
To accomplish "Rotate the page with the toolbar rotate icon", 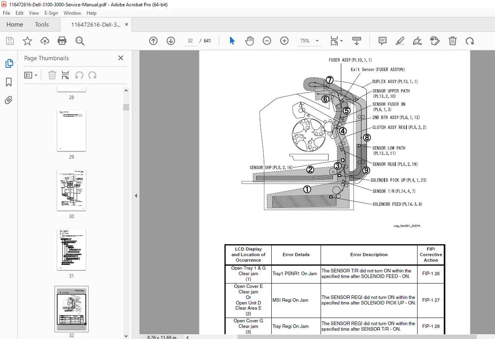I will tap(470, 41).
